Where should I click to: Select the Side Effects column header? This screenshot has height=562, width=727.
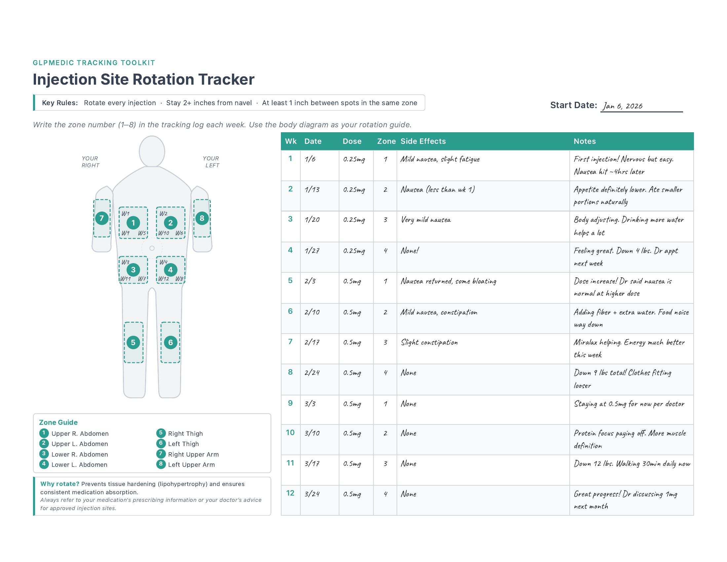(x=423, y=141)
